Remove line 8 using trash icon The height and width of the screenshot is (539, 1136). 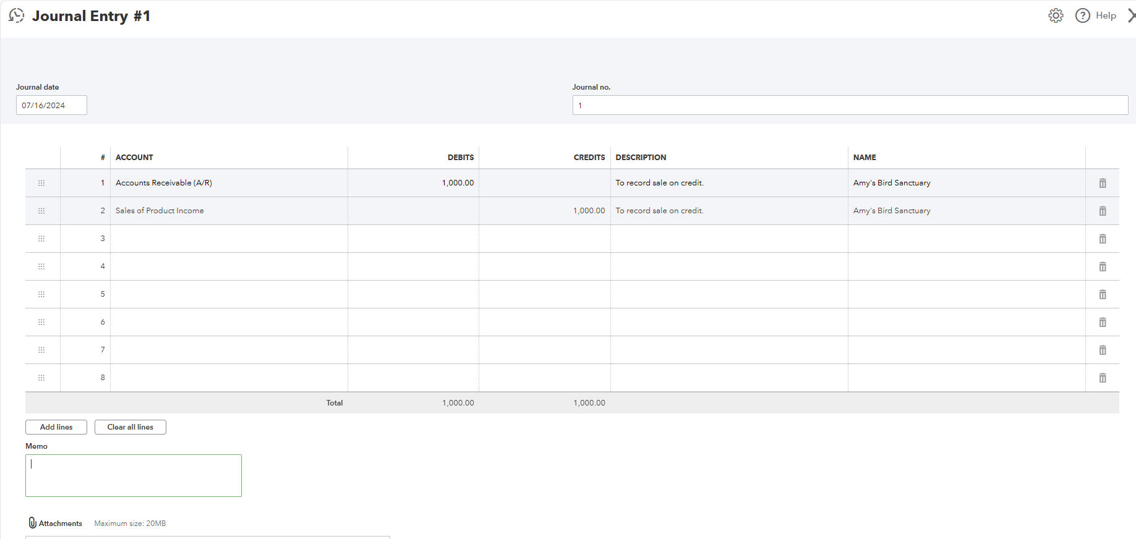(1102, 378)
